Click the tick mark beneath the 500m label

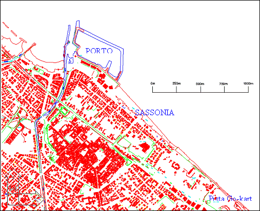tap(201, 90)
